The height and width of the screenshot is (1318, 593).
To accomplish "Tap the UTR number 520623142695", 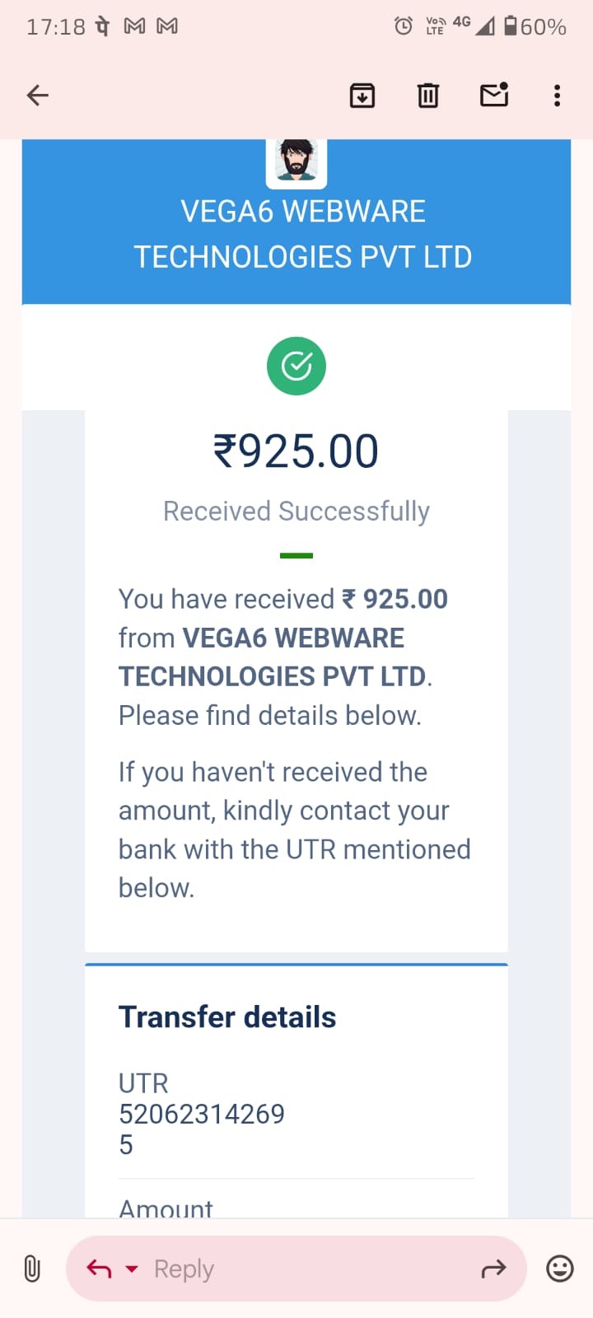I will 202,1115.
